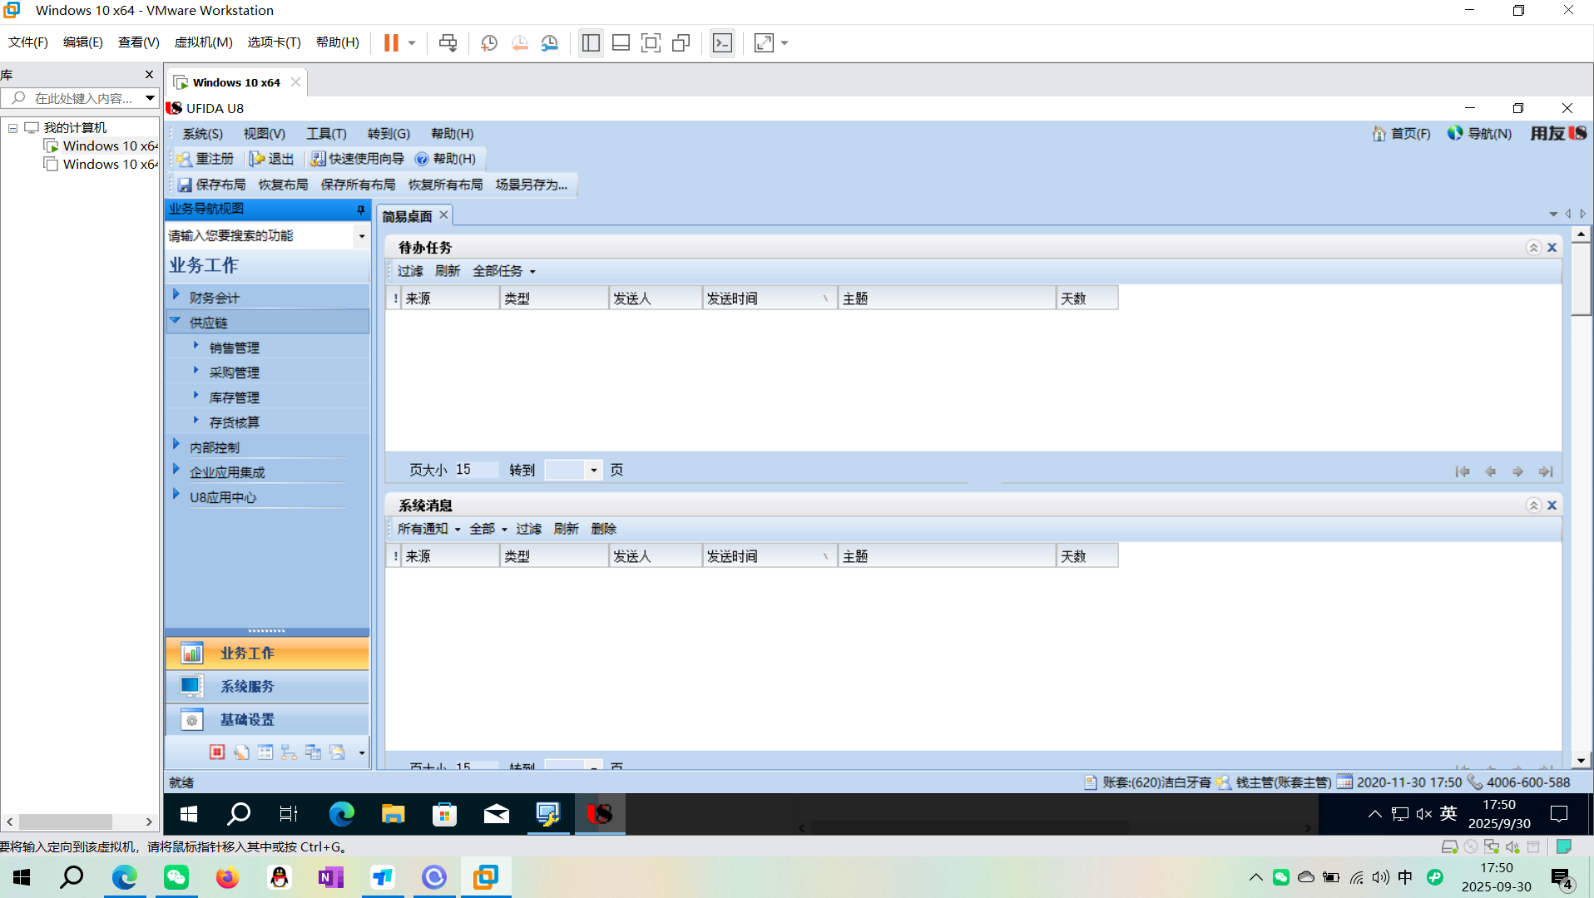
Task: Open the 工具(T) menu
Action: (x=326, y=134)
